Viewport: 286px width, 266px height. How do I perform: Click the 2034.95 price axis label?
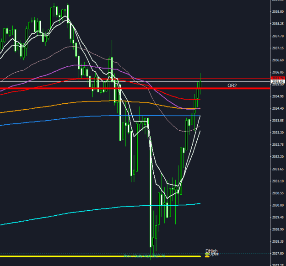point(278,96)
